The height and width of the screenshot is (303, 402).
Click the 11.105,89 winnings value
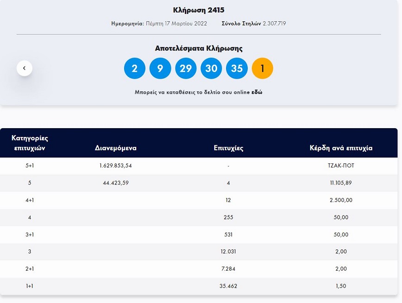[x=341, y=183]
